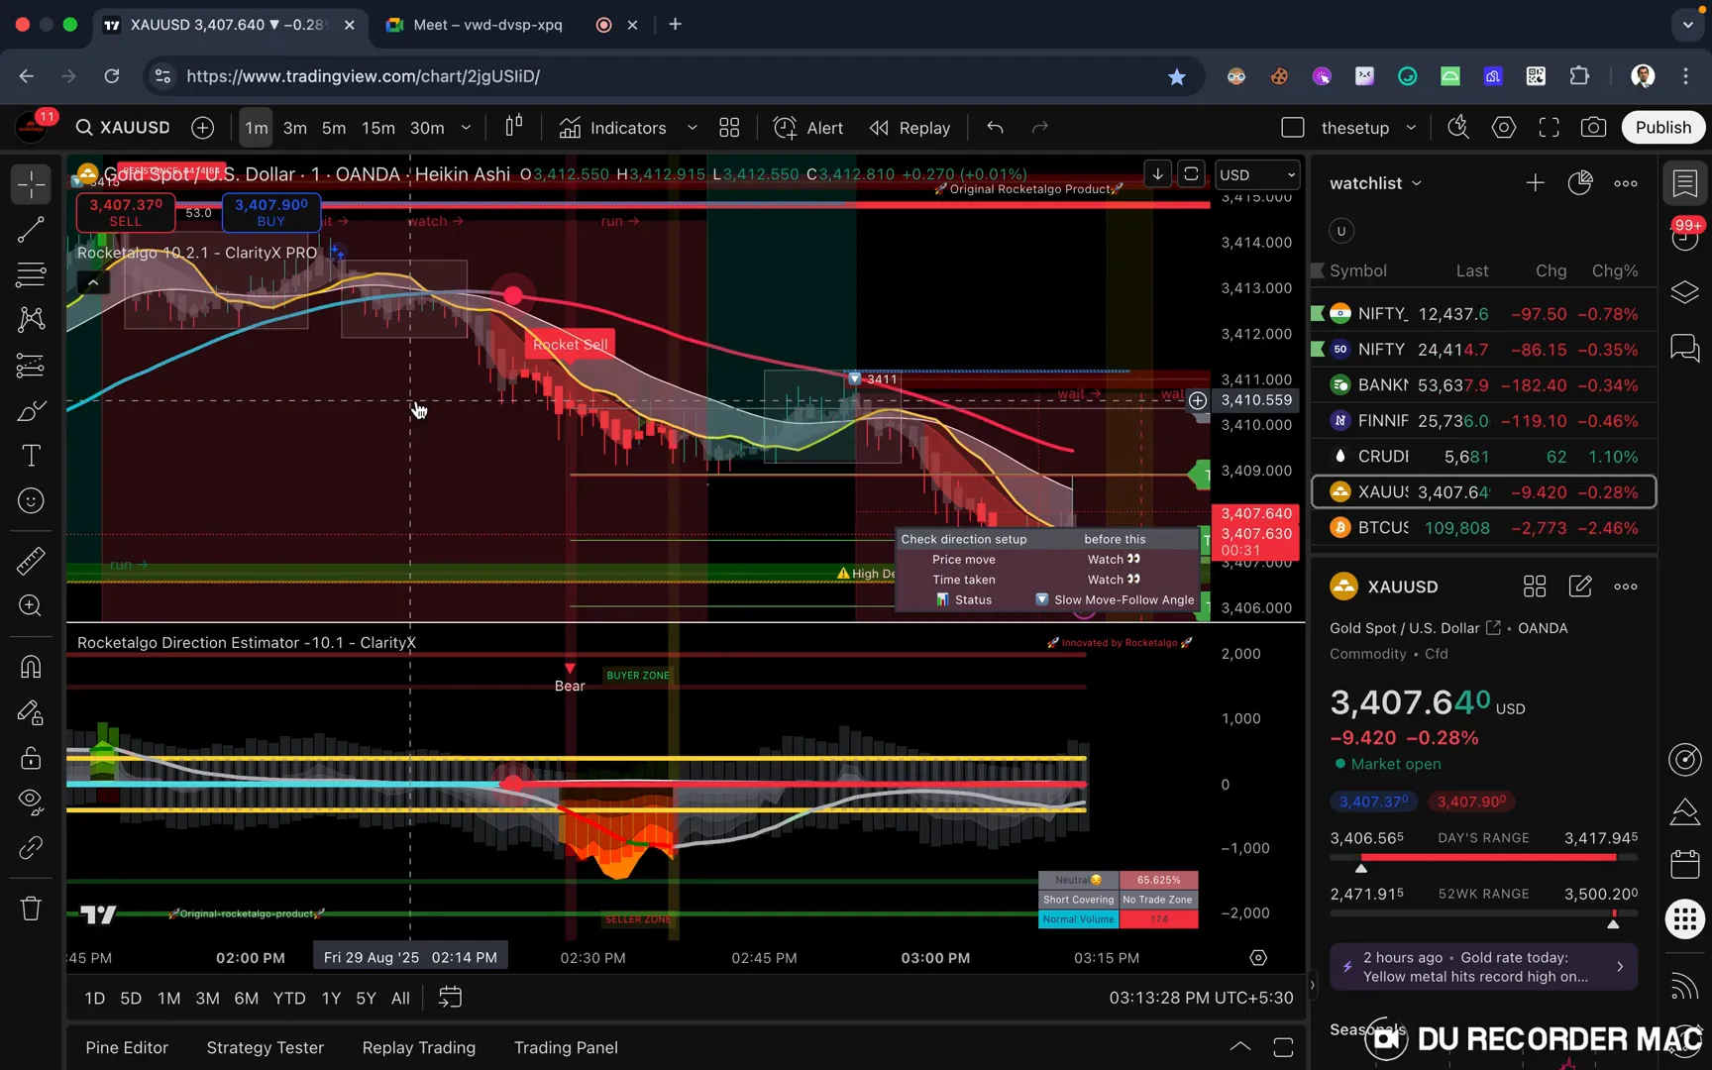Expand the timeframe interval dropdown

coord(466,128)
